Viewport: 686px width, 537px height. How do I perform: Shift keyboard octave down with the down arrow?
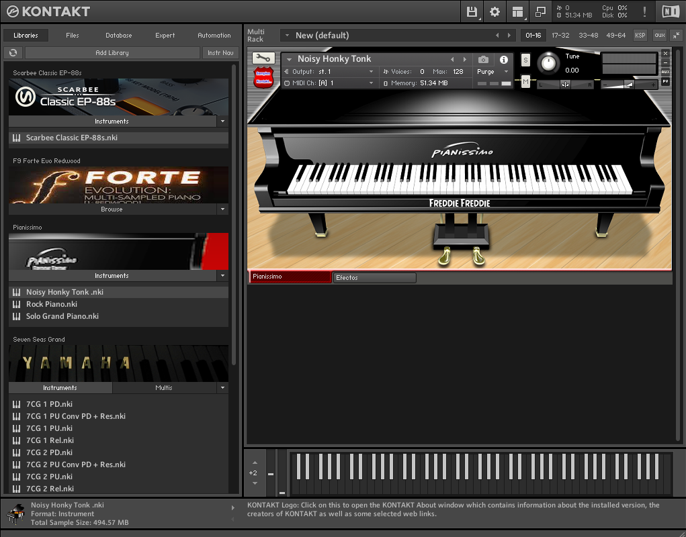click(x=255, y=483)
